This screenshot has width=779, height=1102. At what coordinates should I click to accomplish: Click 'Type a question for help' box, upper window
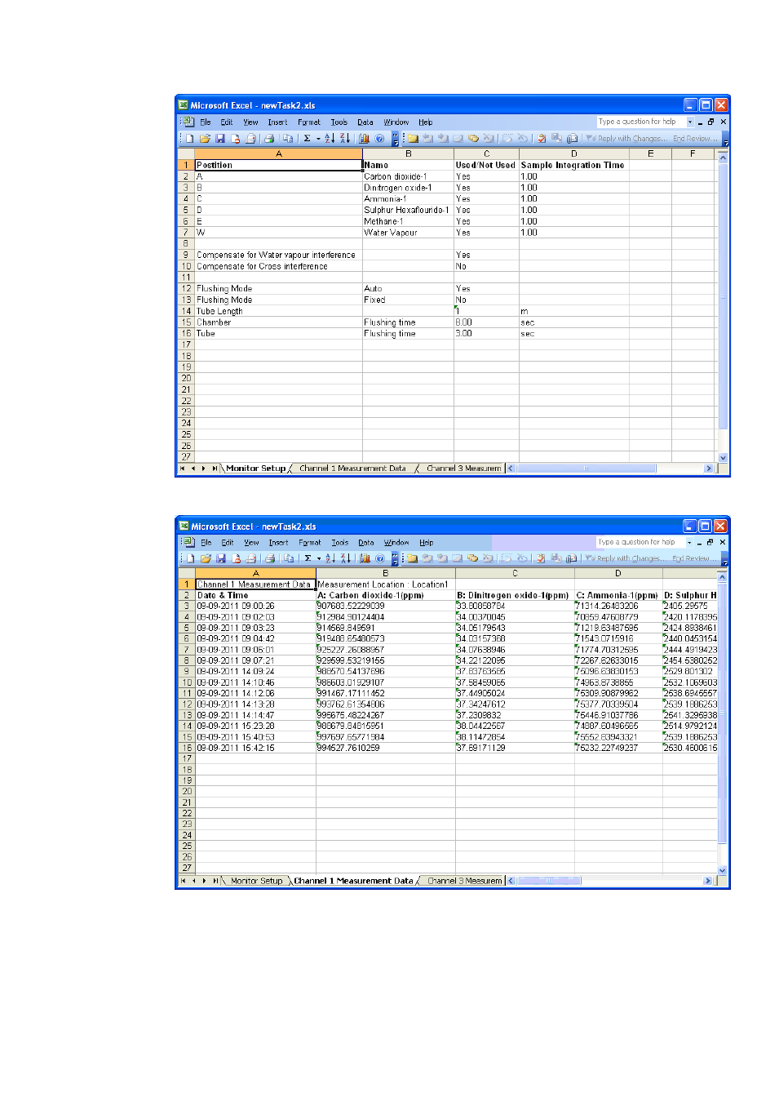coord(640,122)
